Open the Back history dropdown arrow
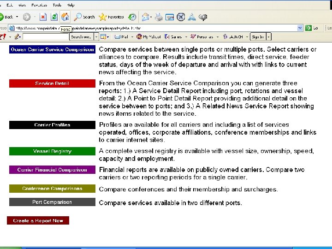The height and width of the screenshot is (249, 332). point(17,17)
